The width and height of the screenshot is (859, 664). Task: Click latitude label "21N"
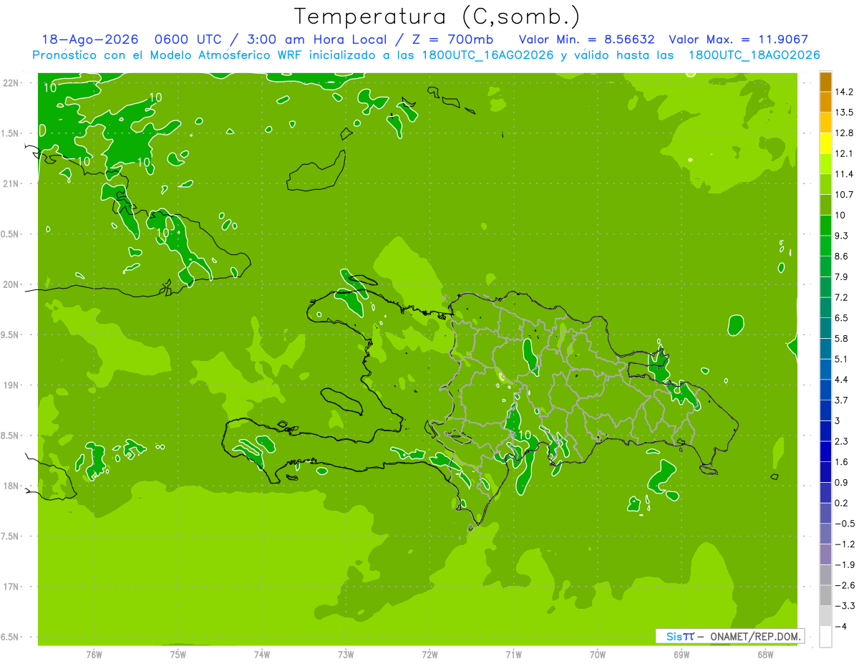coord(11,184)
